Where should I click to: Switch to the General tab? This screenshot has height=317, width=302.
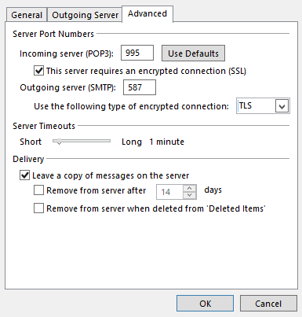27,15
